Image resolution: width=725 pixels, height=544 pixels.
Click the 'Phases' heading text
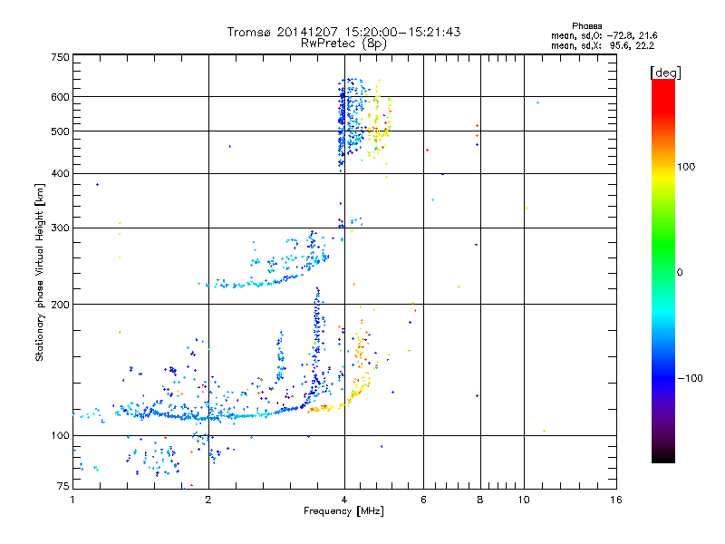pos(586,26)
